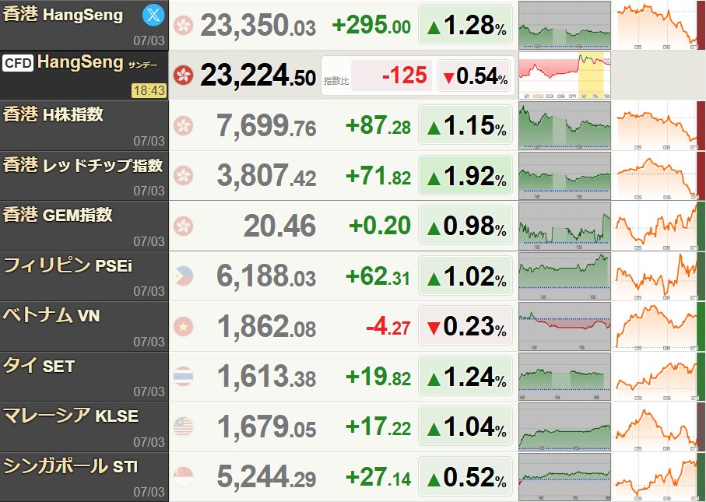706x502 pixels.
Task: Open 香港 レッドチップ指数 link
Action: 83,165
